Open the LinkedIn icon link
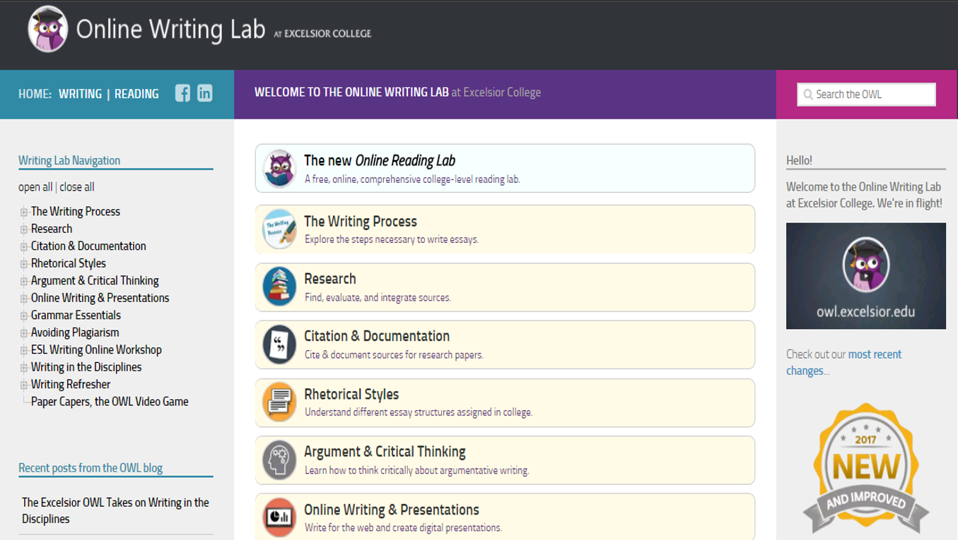Image resolution: width=958 pixels, height=540 pixels. pyautogui.click(x=205, y=93)
